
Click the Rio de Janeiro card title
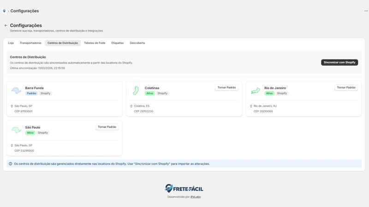(275, 88)
